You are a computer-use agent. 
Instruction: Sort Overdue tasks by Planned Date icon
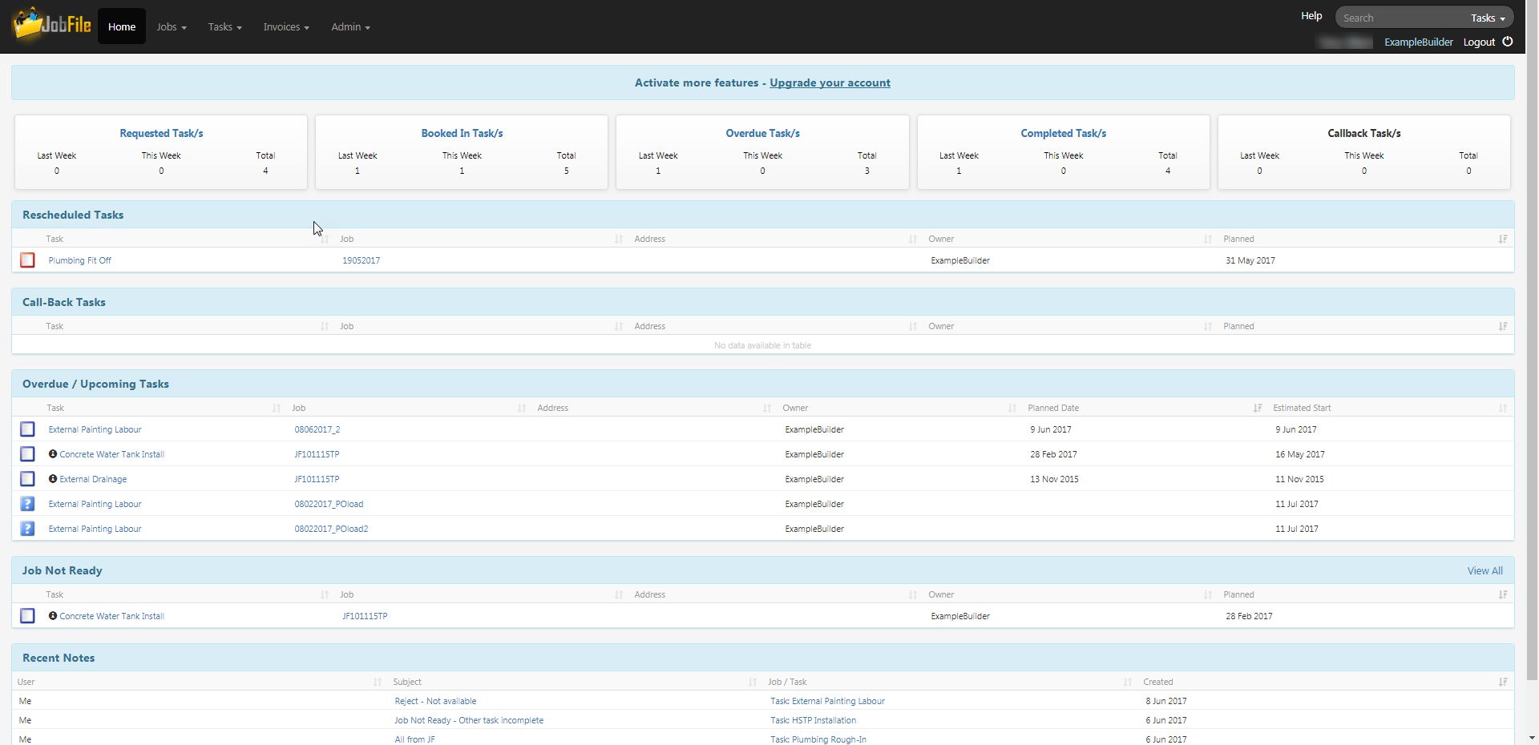tap(1258, 408)
